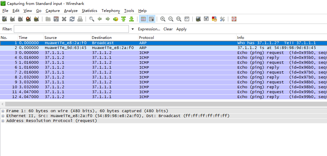Open the Analyze menu
Image resolution: width=327 pixels, height=156 pixels.
[x=71, y=11]
